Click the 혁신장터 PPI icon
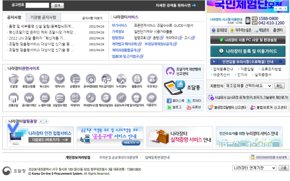The height and width of the screenshot is (181, 290). [44, 79]
